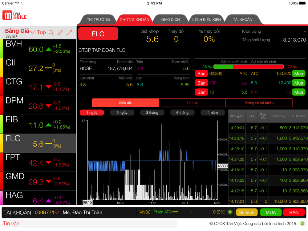The image size is (308, 231).
Task: Select the HAG stock row
Action: 38,198
